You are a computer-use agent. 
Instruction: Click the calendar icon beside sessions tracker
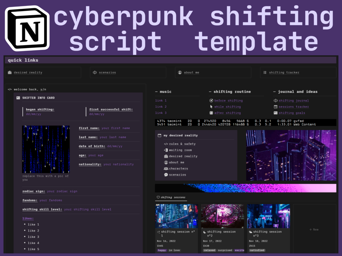click(276, 107)
